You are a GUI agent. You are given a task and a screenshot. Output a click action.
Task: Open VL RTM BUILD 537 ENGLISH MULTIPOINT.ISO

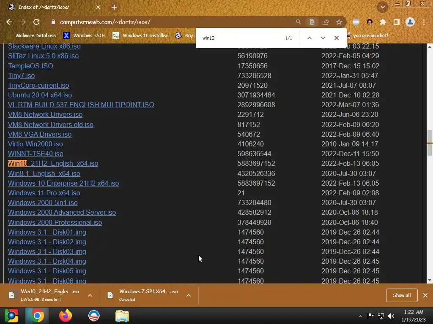point(81,105)
